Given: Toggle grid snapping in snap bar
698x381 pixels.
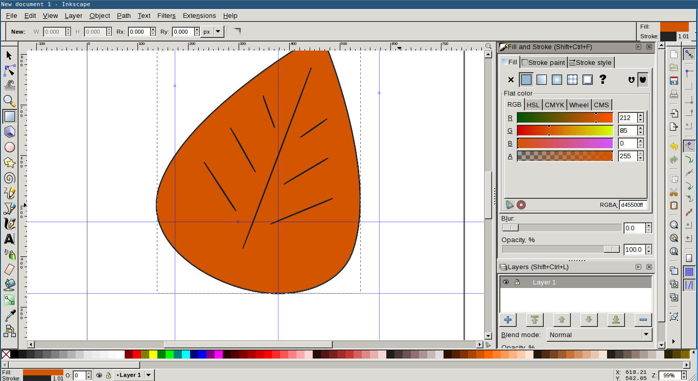Looking at the screenshot, I should tap(689, 271).
